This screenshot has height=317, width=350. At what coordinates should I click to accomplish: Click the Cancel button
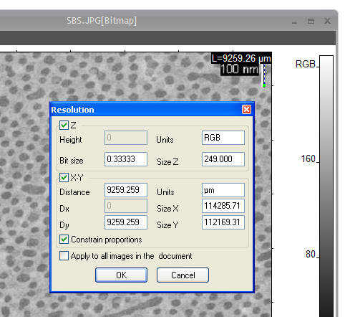coord(183,275)
